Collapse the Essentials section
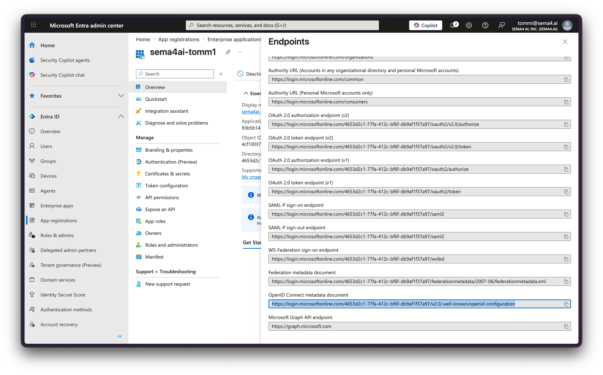603x375 pixels. [246, 93]
